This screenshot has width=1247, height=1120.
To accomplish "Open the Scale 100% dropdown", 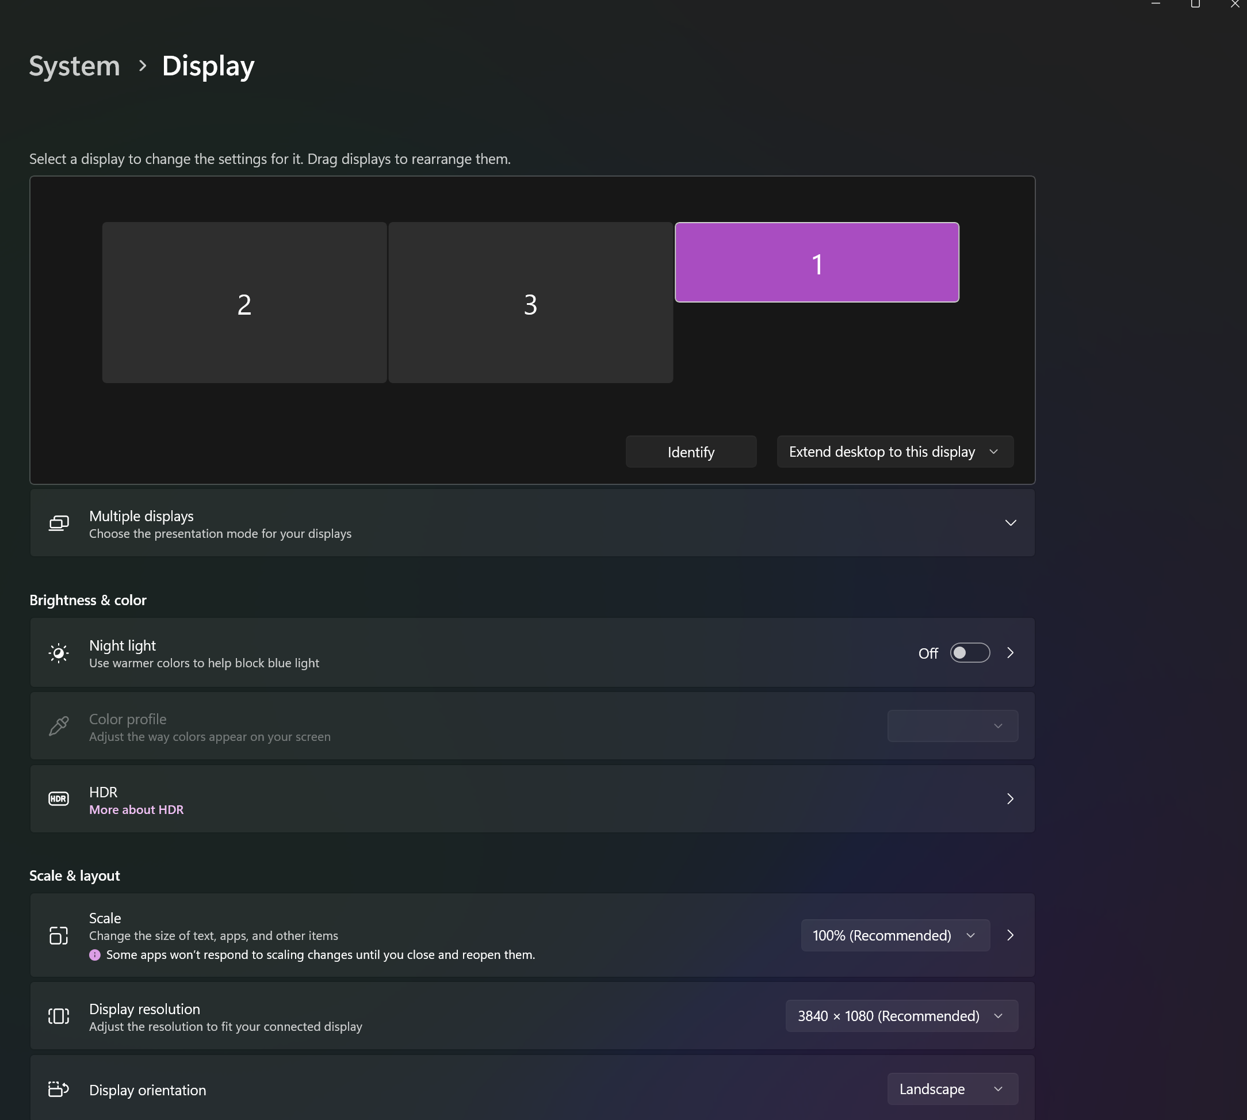I will pos(894,935).
